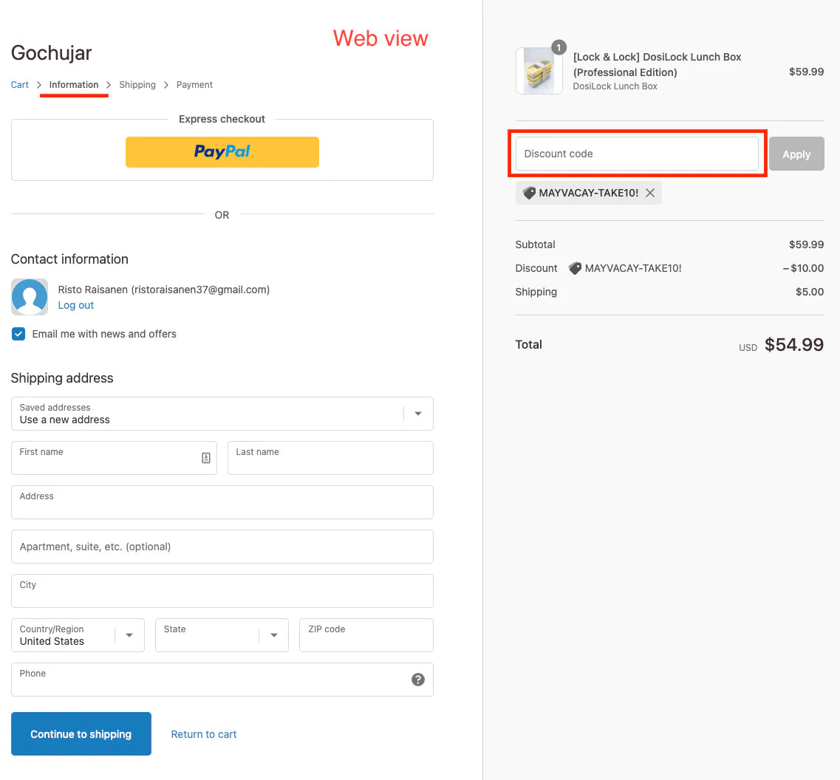Select the Payment breadcrumb step
840x780 pixels.
click(194, 85)
